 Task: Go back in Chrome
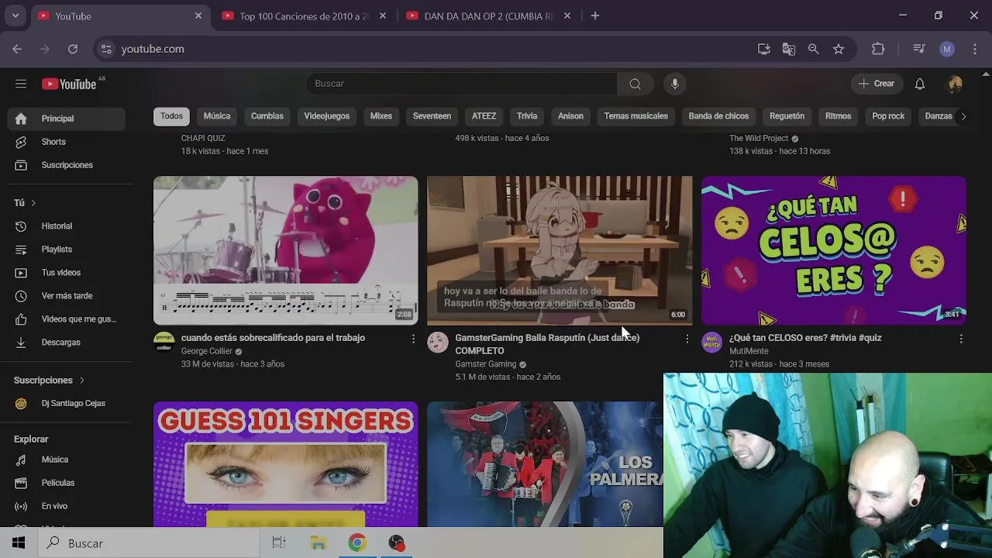point(17,49)
